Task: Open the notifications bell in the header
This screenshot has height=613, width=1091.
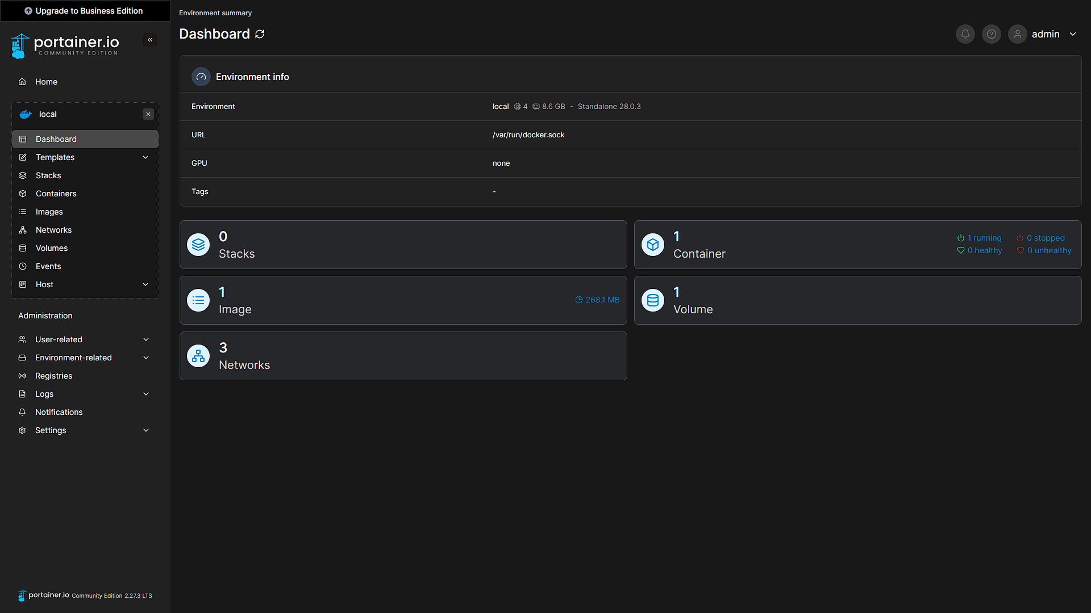Action: click(x=965, y=34)
